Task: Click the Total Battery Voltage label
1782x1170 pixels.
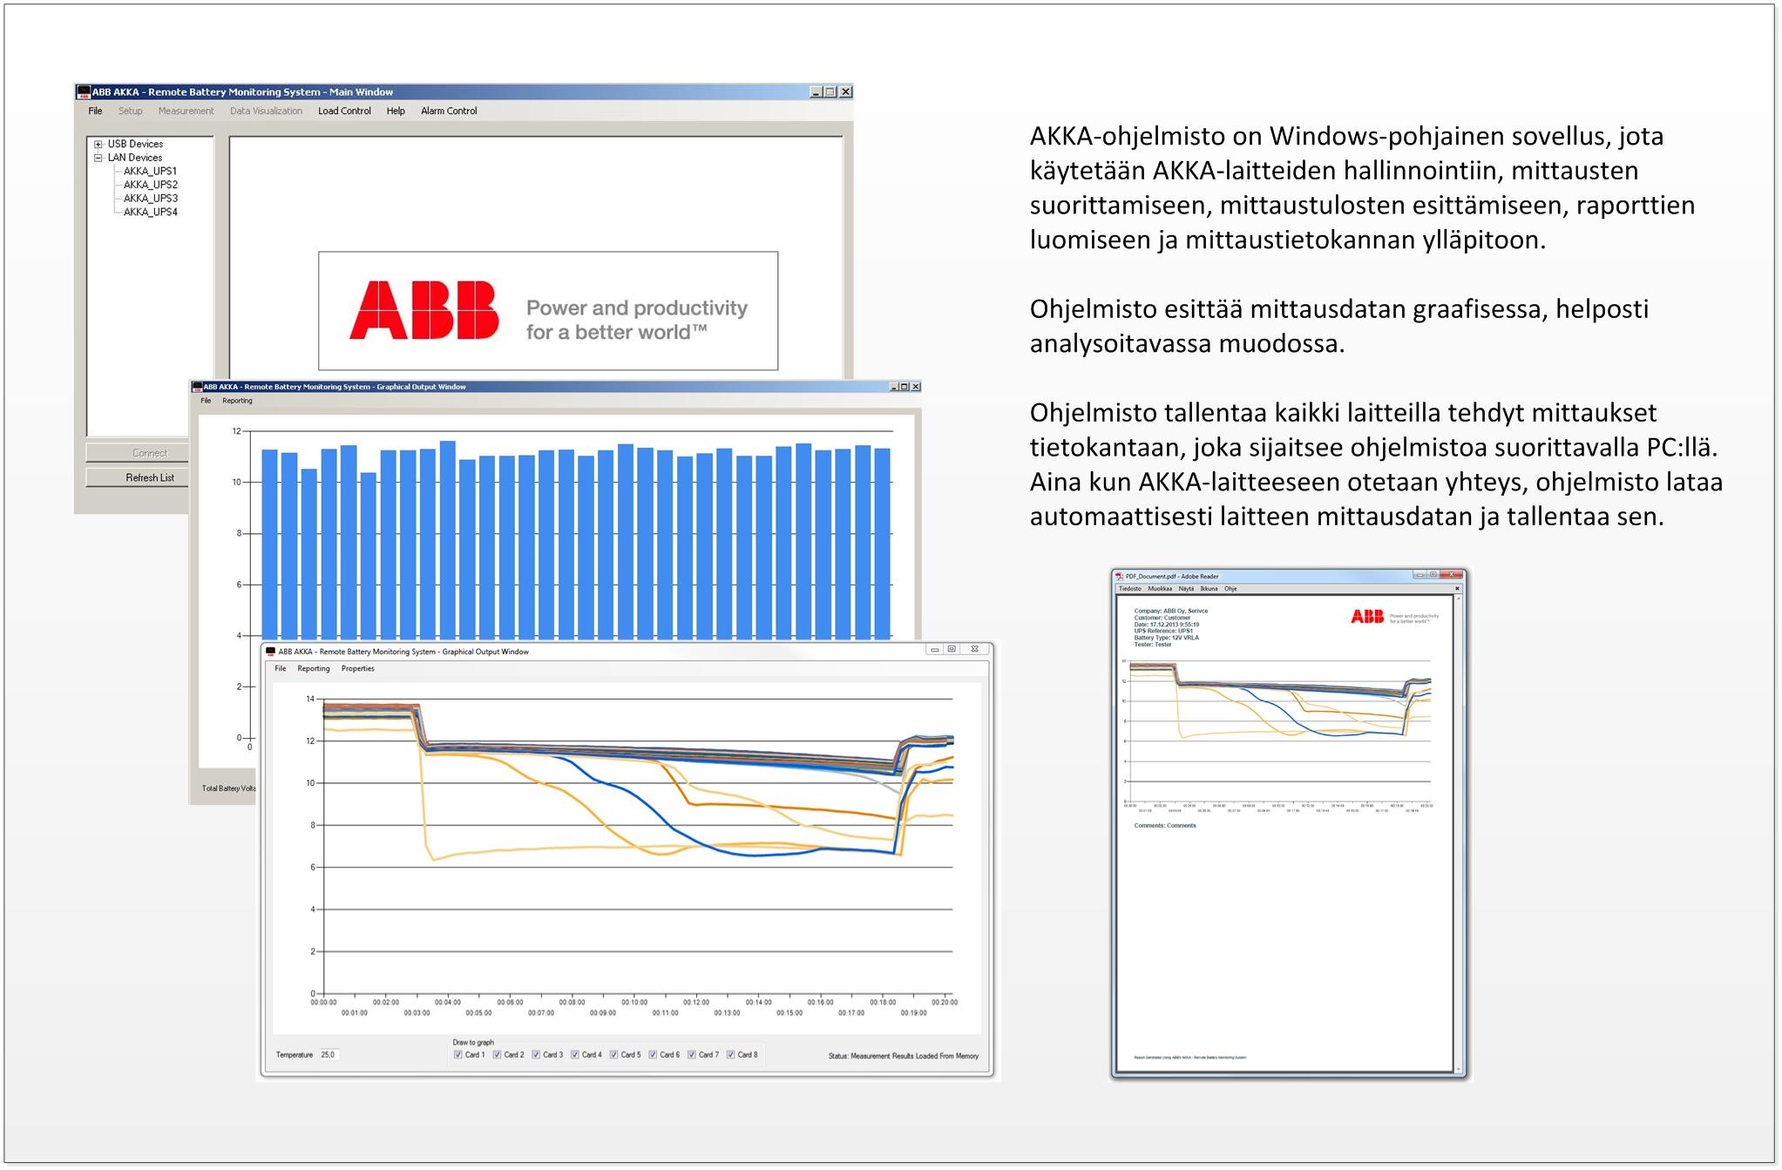Action: click(x=229, y=788)
